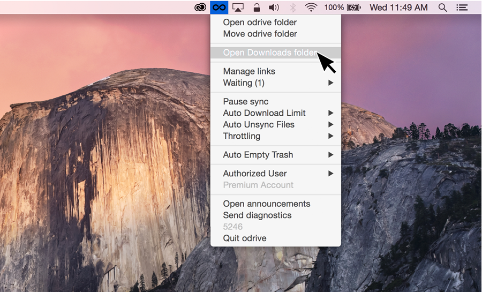The height and width of the screenshot is (292, 482).
Task: Choose Send diagnostics
Action: pyautogui.click(x=276, y=215)
